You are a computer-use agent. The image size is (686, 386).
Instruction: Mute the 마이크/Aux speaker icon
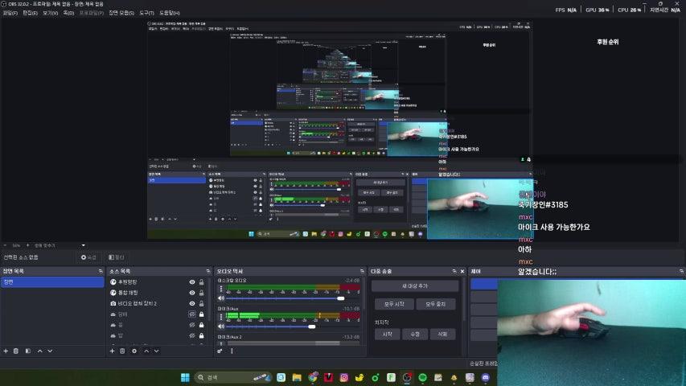221,326
